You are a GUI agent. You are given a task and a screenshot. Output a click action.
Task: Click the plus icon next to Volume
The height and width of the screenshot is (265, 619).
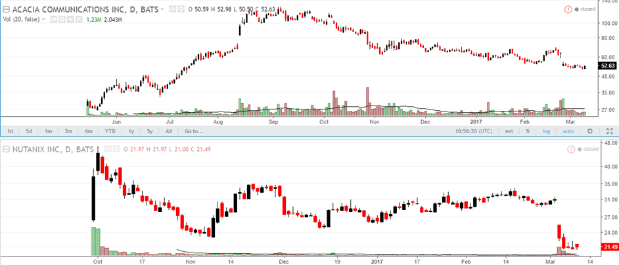pos(70,19)
